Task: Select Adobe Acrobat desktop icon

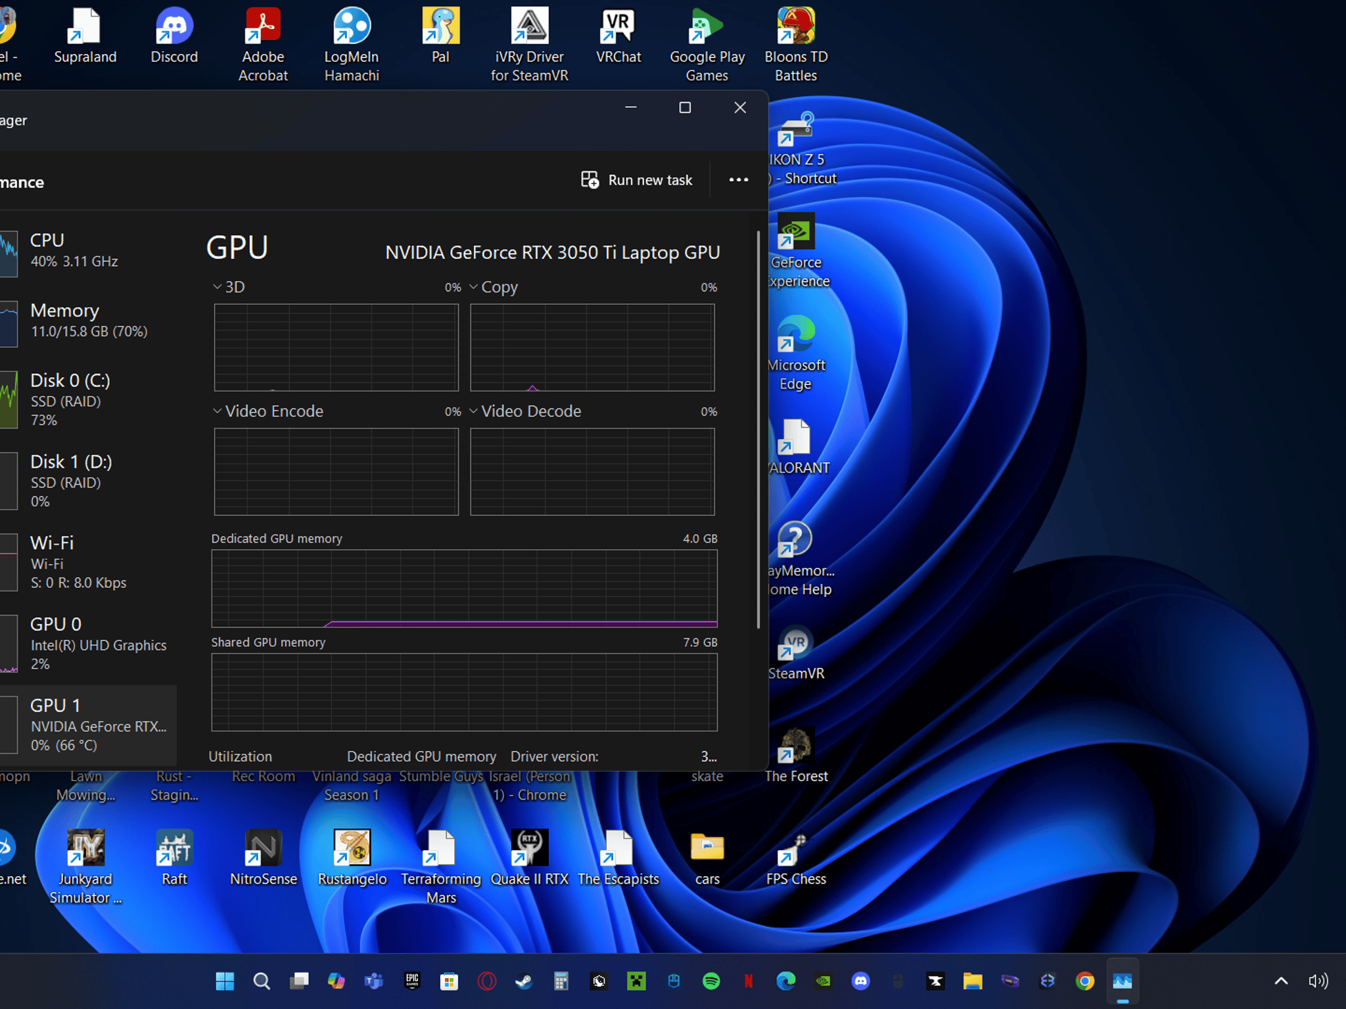Action: pyautogui.click(x=263, y=45)
